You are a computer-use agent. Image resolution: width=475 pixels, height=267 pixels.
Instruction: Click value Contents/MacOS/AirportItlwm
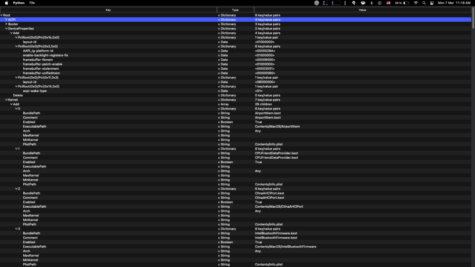coord(277,127)
